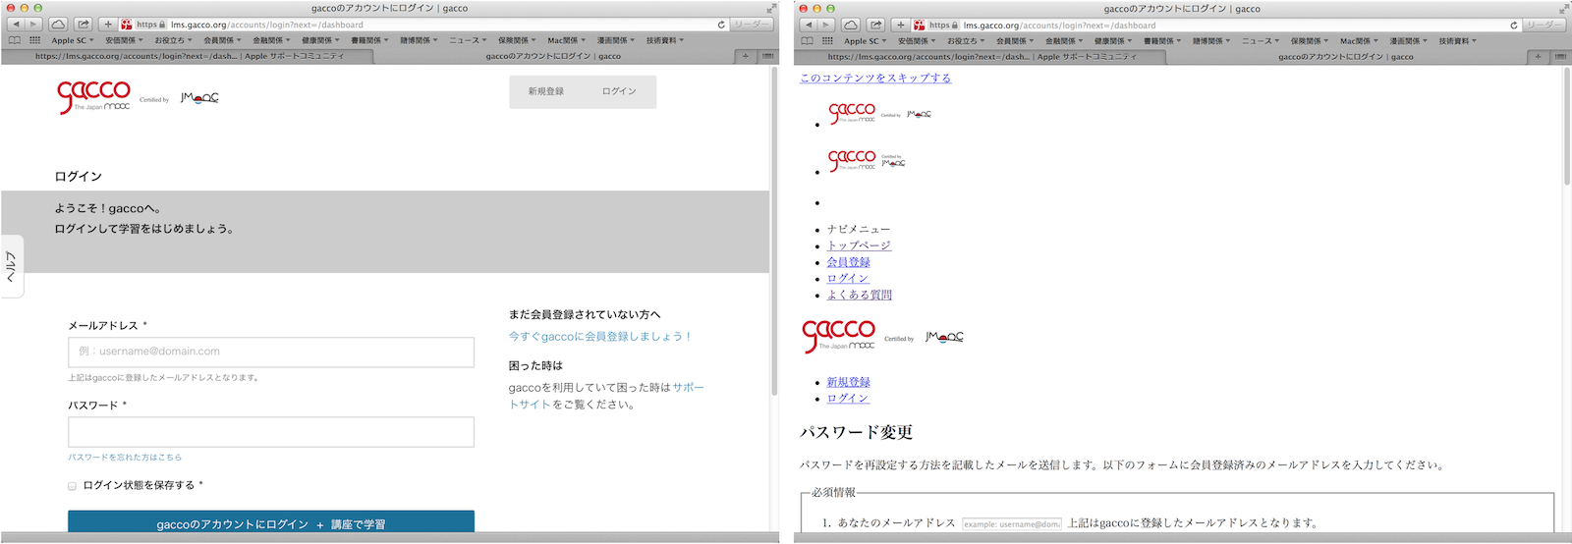Reload the page in left Safari window

tap(721, 25)
